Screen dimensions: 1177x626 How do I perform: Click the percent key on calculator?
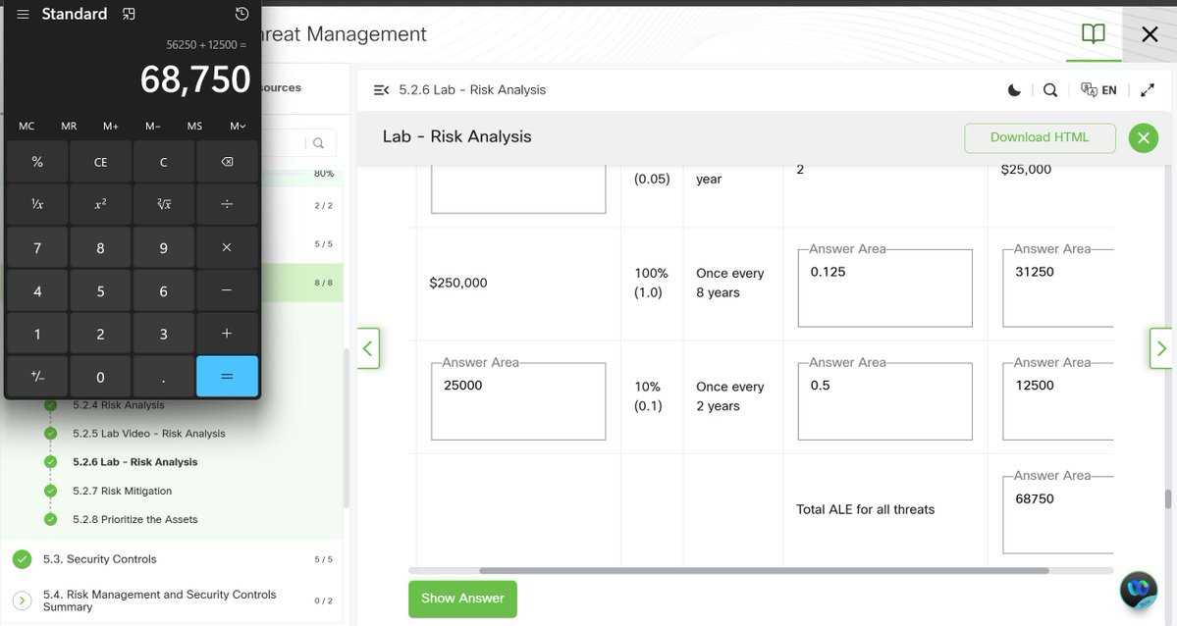point(37,161)
